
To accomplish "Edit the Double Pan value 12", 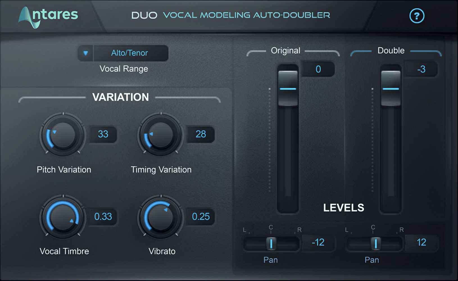I will tap(421, 243).
